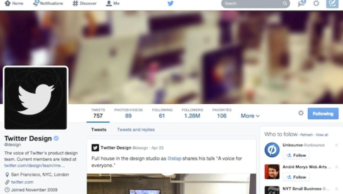Focus the Search input field
This screenshot has height=194, width=343.
point(256,3)
